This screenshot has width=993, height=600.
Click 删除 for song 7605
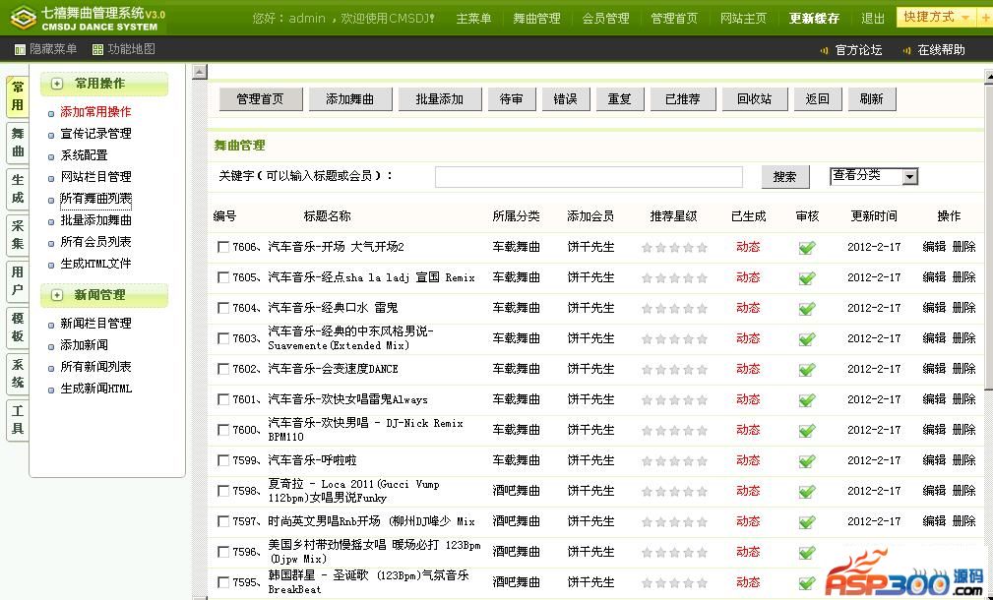pos(963,276)
